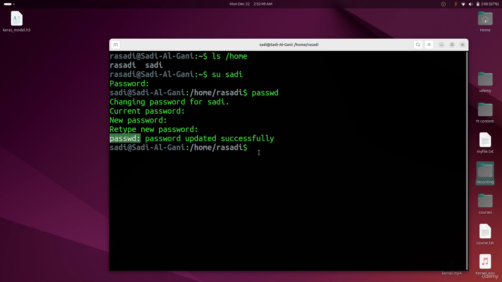The image size is (502, 282).
Task: Select keras_model.h5 desktop file
Action: coord(16,22)
